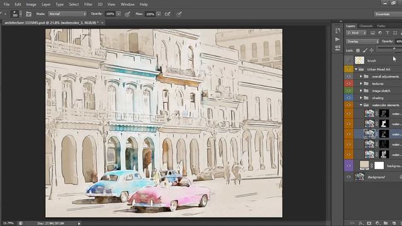Viewport: 402px width, 226px height.
Task: Filter layers by pixel layers icon
Action: click(x=372, y=33)
